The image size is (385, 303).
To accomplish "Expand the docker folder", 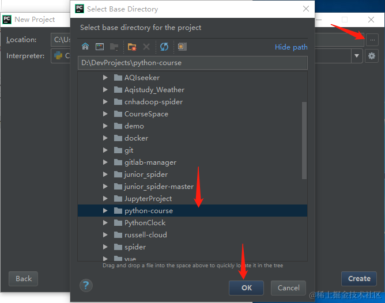I will 105,138.
